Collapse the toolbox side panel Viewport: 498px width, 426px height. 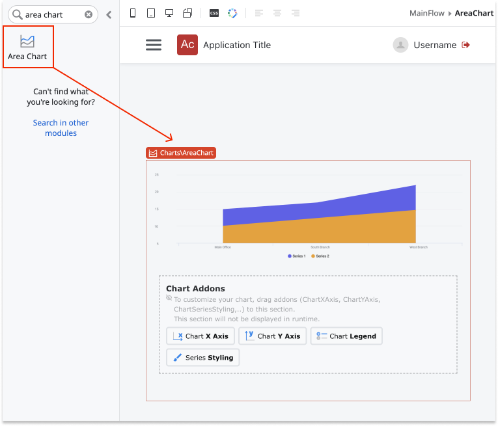click(109, 14)
